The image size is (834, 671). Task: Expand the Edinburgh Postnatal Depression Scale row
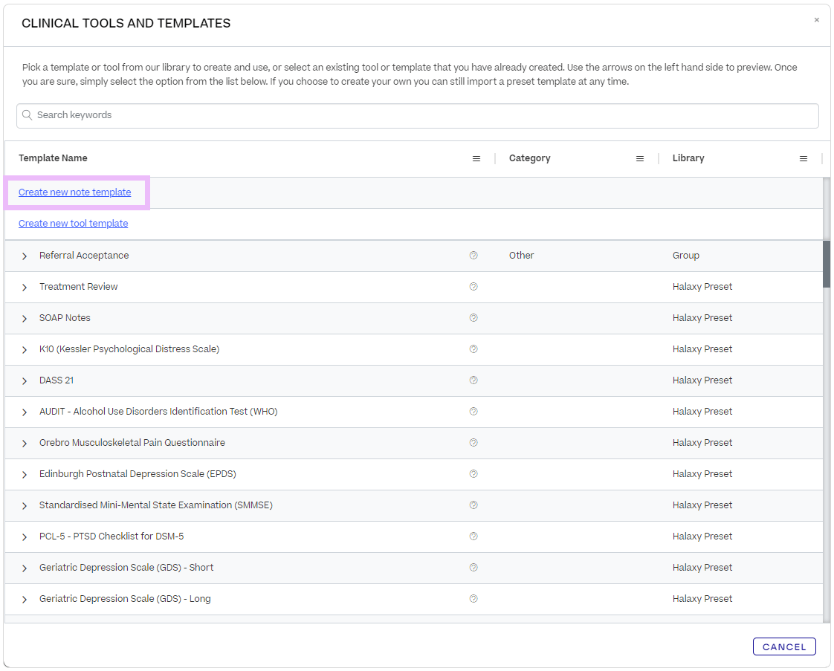(x=25, y=475)
